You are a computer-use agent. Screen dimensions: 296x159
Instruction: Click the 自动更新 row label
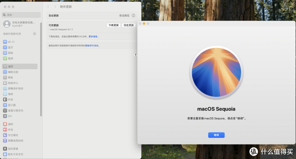point(54,16)
